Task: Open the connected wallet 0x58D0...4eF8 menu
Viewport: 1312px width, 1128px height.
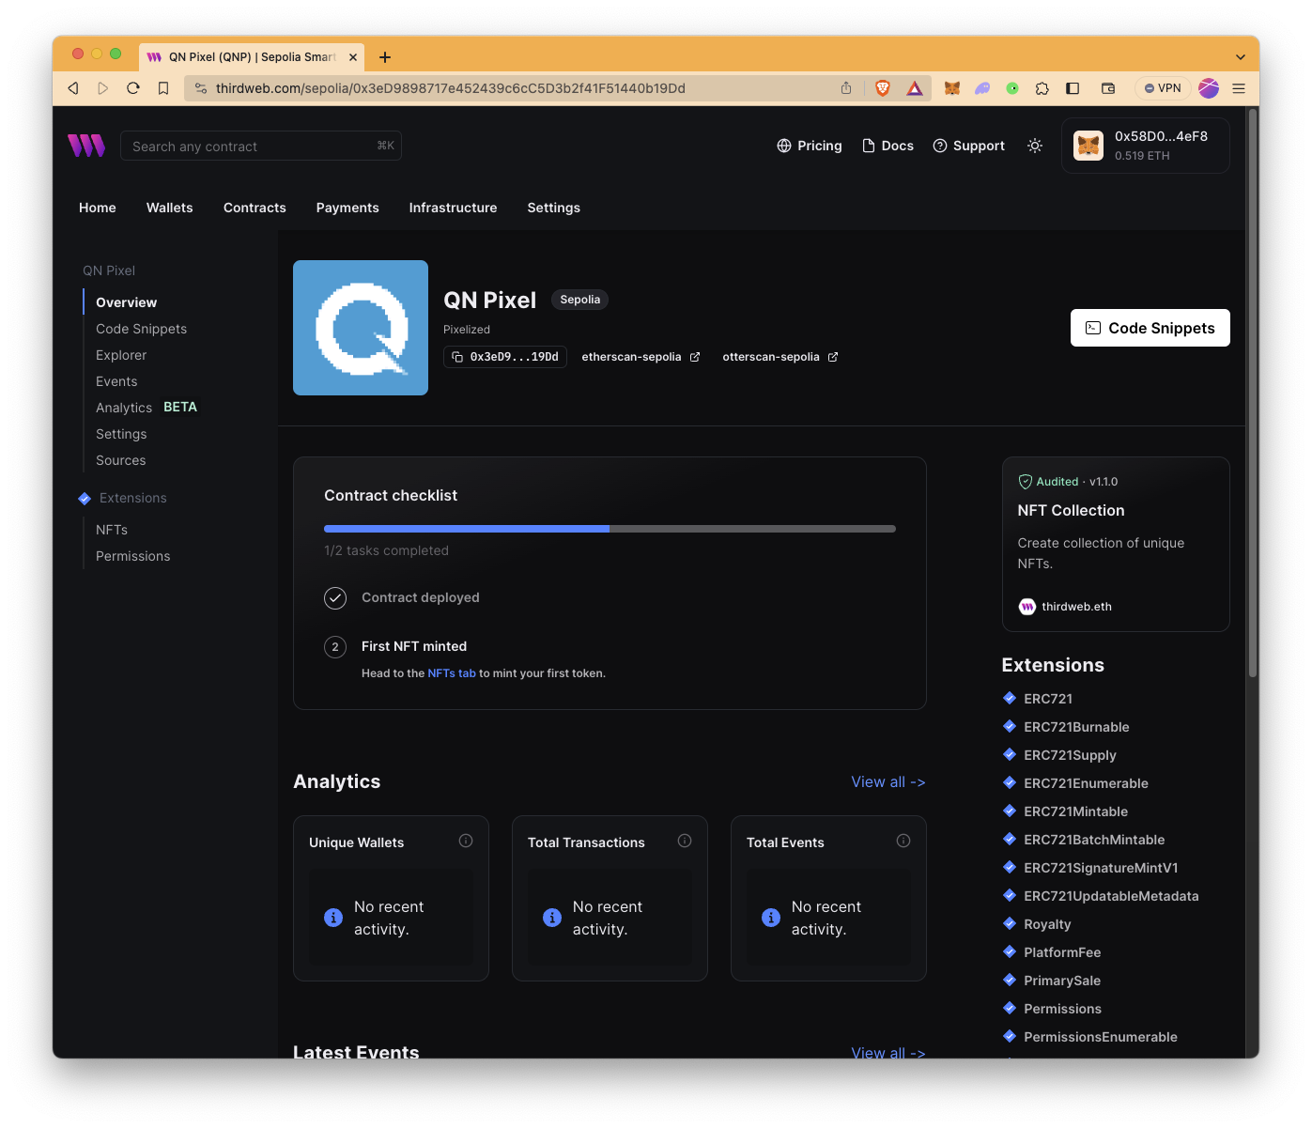Action: coord(1146,146)
